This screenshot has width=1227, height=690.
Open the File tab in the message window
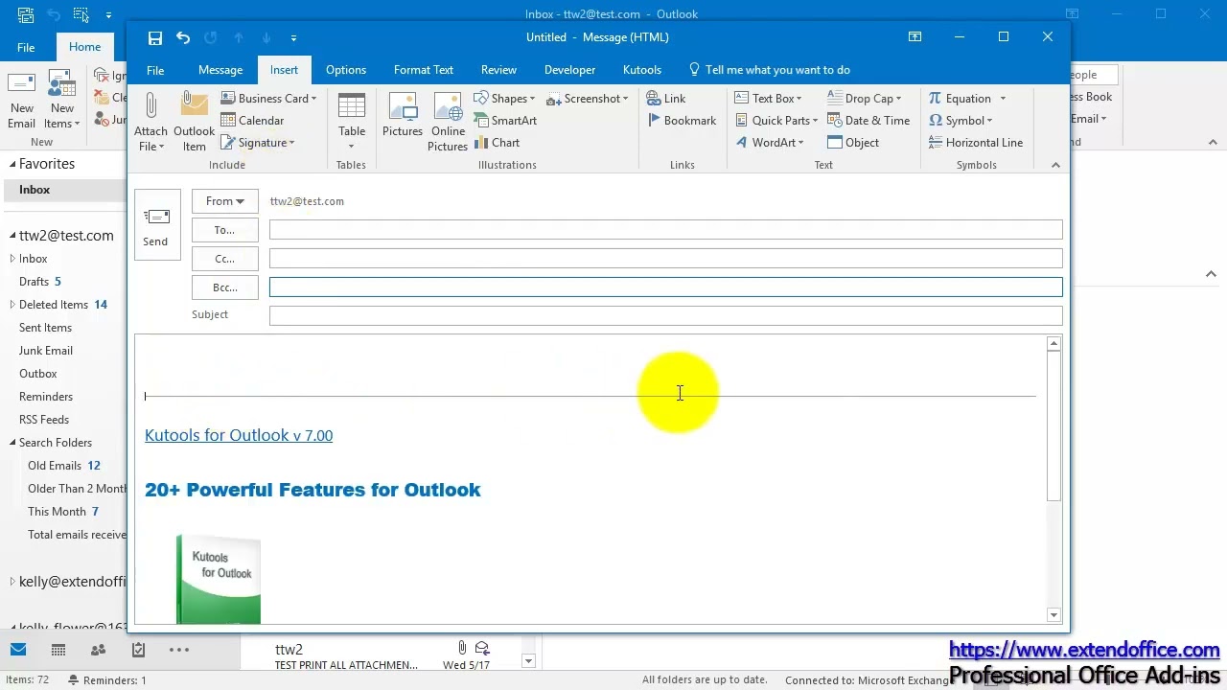click(x=155, y=70)
